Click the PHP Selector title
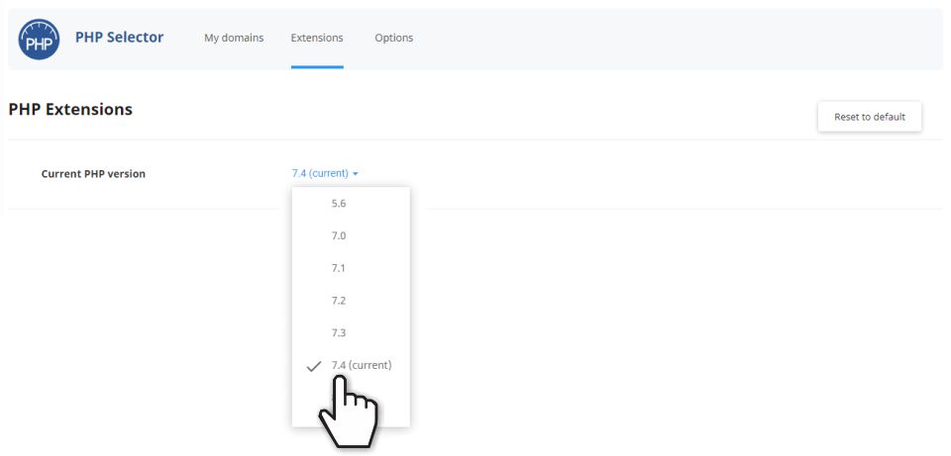Viewport: 951px width, 456px height. click(x=120, y=37)
